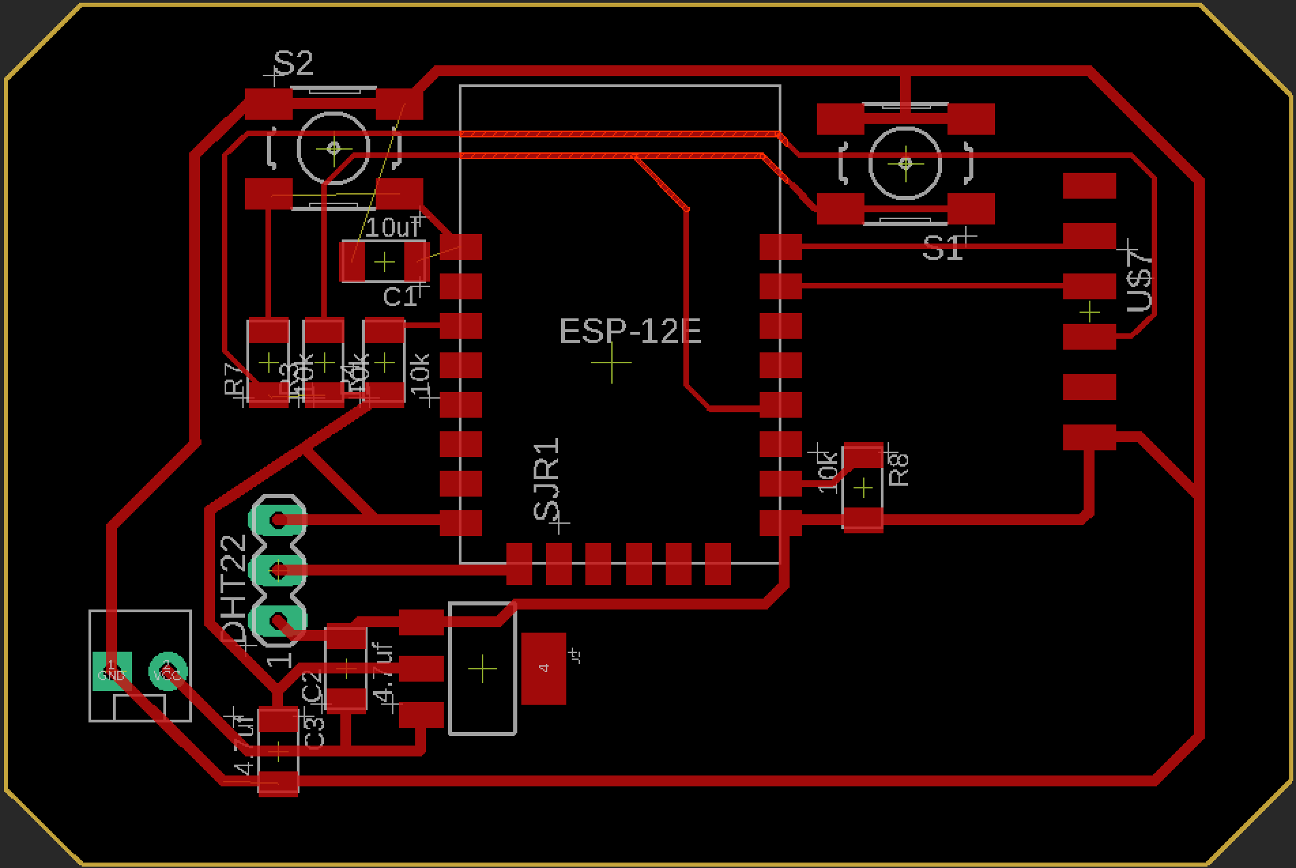Select the "U$7" component label

click(x=1140, y=283)
